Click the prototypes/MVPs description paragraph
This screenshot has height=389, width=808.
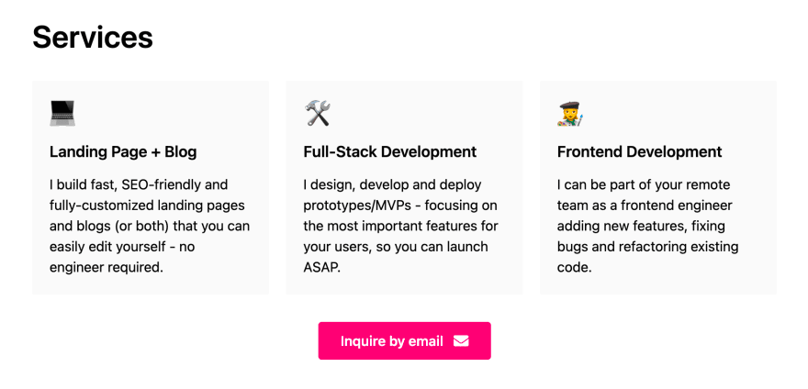tap(402, 226)
